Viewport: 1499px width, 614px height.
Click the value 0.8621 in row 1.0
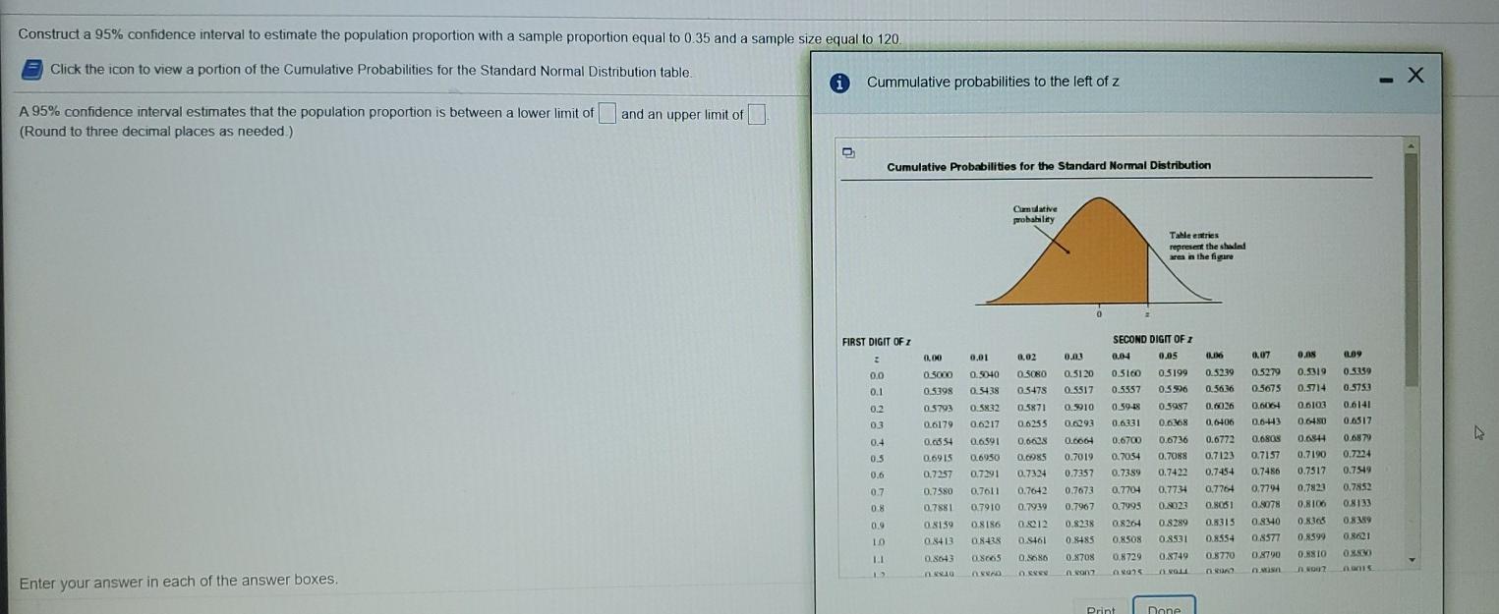1356,536
